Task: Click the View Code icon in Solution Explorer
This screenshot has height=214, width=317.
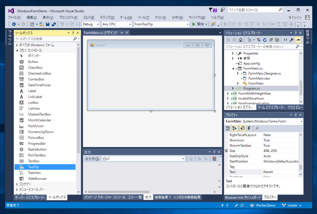Action: (285, 40)
